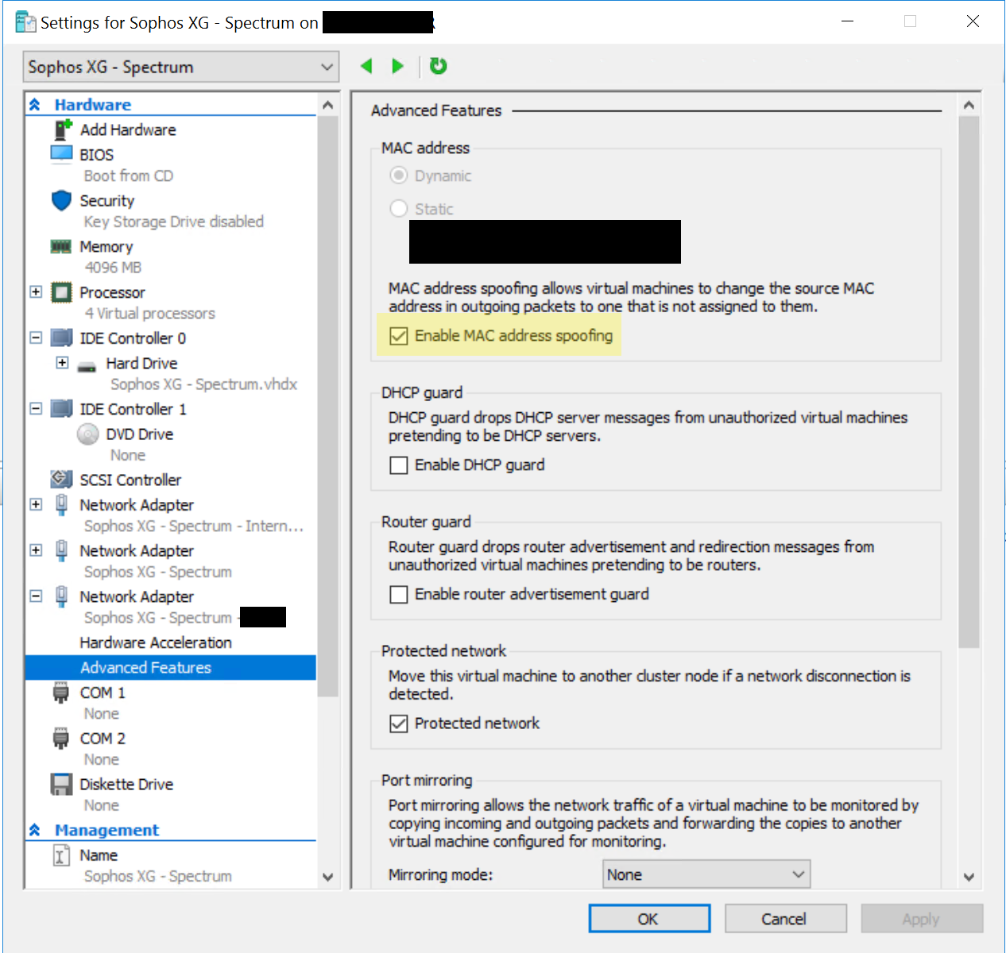Select Advanced Features in the tree
This screenshot has width=1006, height=953.
[170, 668]
